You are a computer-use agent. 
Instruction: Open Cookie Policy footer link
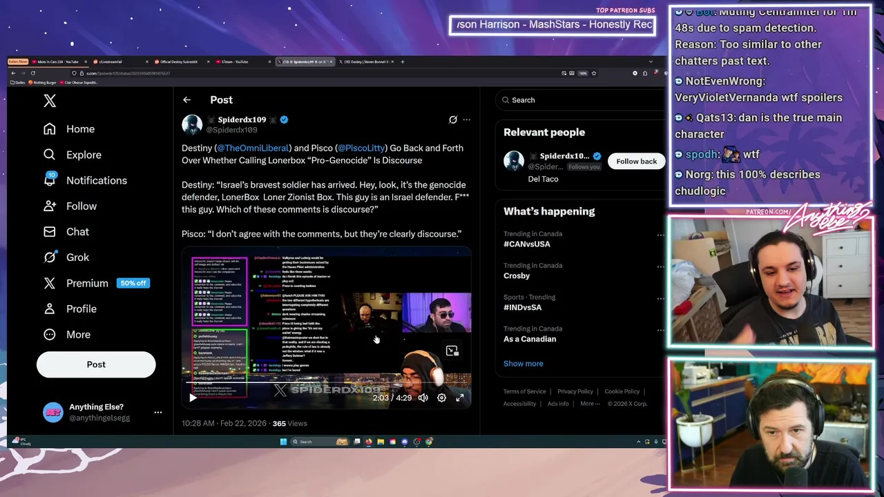tap(622, 391)
